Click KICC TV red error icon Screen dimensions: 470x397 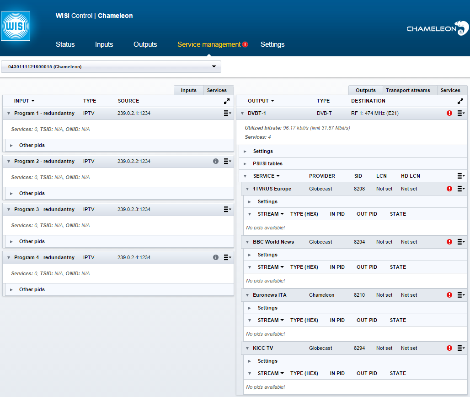449,348
